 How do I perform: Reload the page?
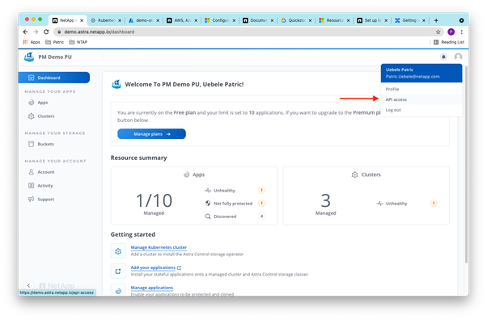(46, 32)
